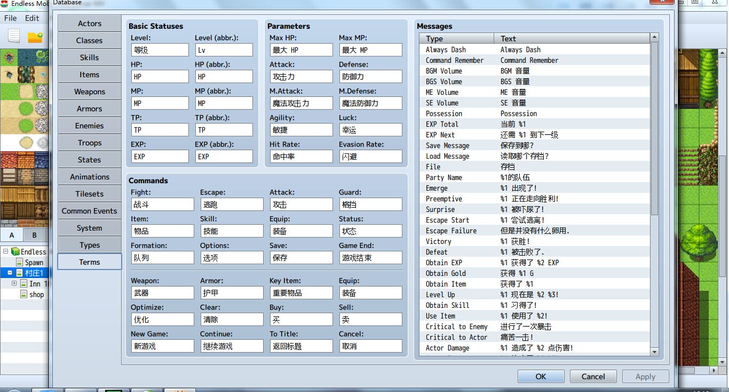Viewport: 729px width, 392px height.
Task: Click the Formation command field
Action: [163, 258]
